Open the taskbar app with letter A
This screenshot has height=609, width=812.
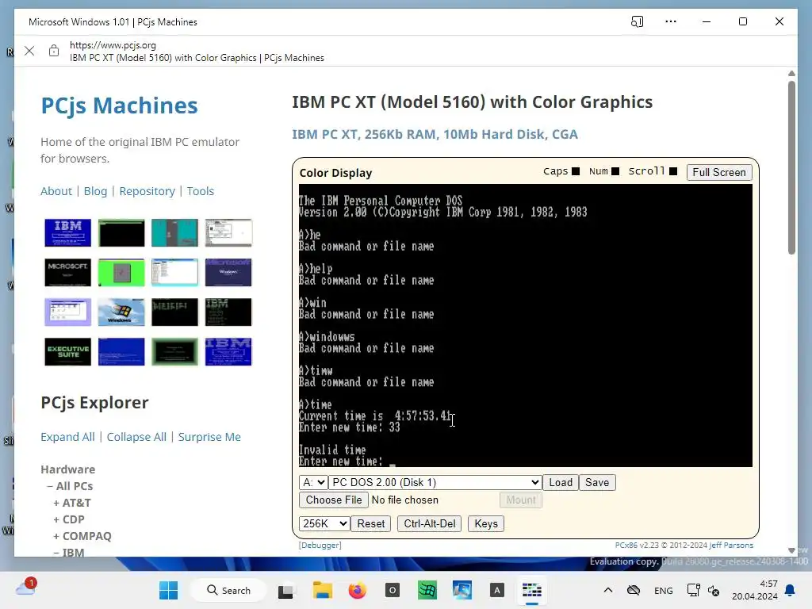496,590
